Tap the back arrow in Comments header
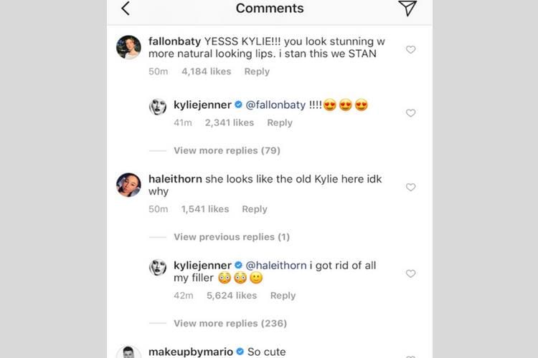The width and height of the screenshot is (538, 358). point(126,9)
